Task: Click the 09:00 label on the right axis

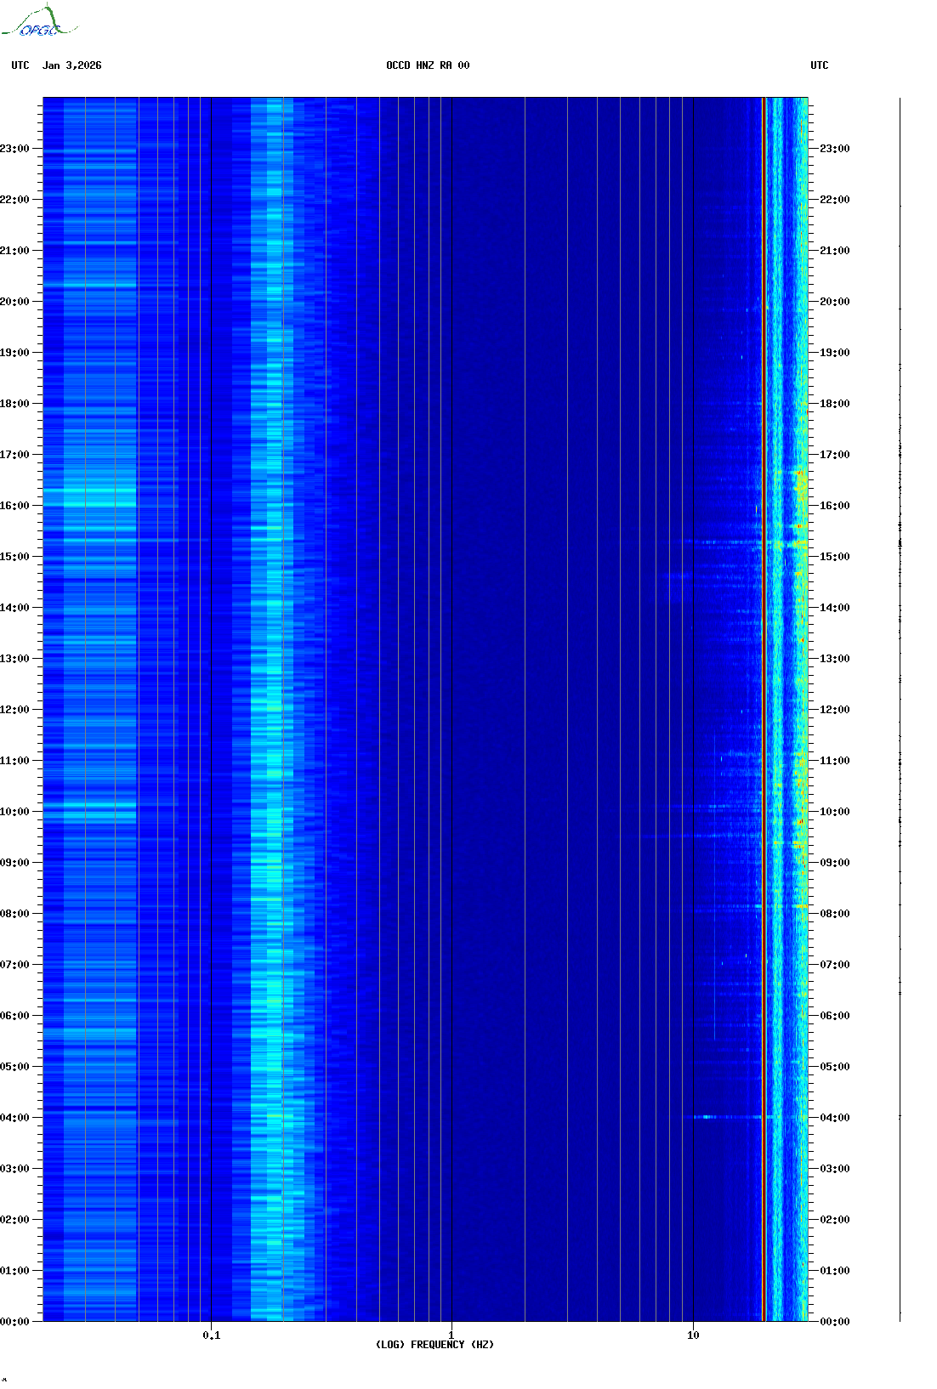Action: pos(835,863)
